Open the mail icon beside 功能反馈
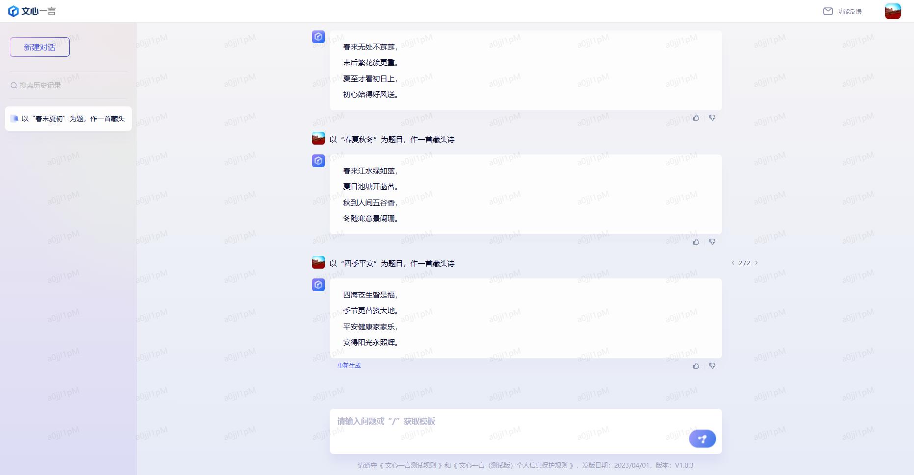 coord(828,11)
